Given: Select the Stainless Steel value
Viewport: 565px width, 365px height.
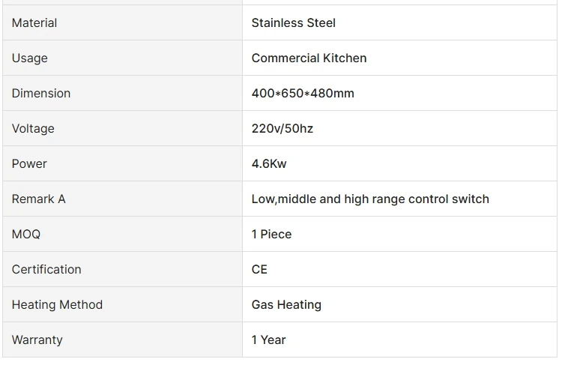Looking at the screenshot, I should [294, 23].
